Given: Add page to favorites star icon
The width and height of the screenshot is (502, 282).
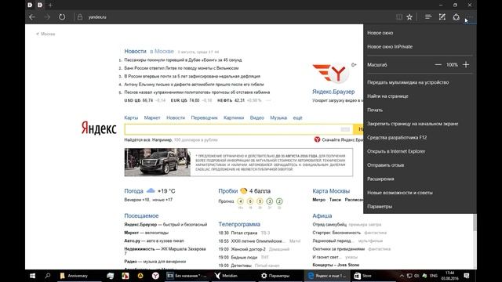Looking at the screenshot, I should pyautogui.click(x=409, y=17).
